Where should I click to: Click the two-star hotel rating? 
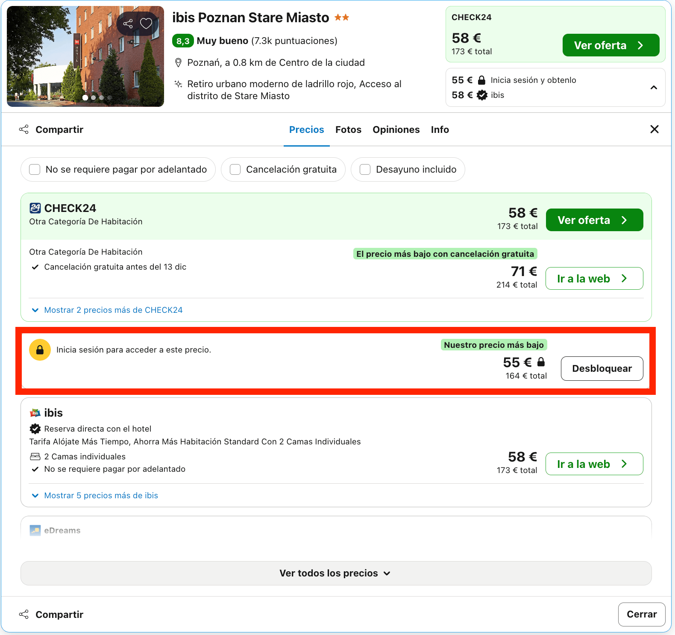point(342,18)
